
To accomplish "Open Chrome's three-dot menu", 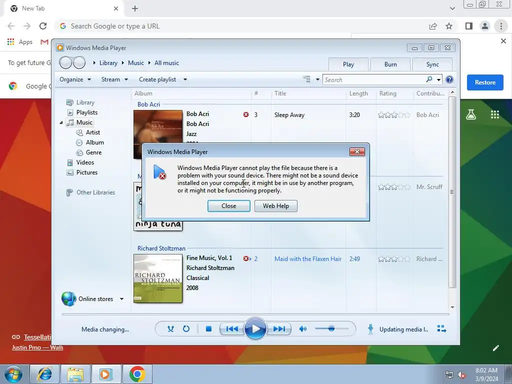I will [501, 26].
